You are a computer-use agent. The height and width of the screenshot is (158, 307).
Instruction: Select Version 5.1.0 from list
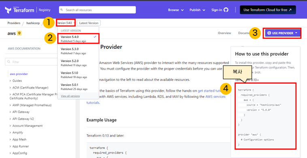[78, 75]
